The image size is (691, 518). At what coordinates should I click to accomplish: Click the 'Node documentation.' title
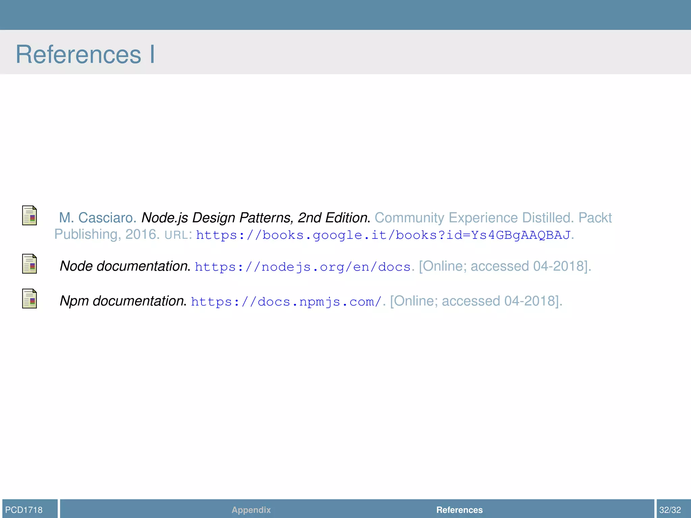[x=125, y=266]
